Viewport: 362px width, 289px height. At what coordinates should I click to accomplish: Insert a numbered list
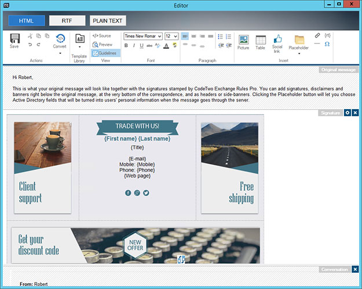[x=229, y=37]
